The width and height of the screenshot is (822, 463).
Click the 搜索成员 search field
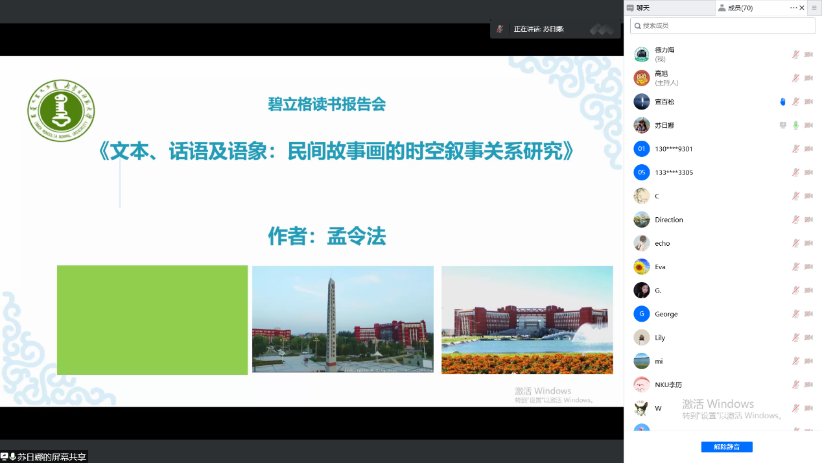723,26
